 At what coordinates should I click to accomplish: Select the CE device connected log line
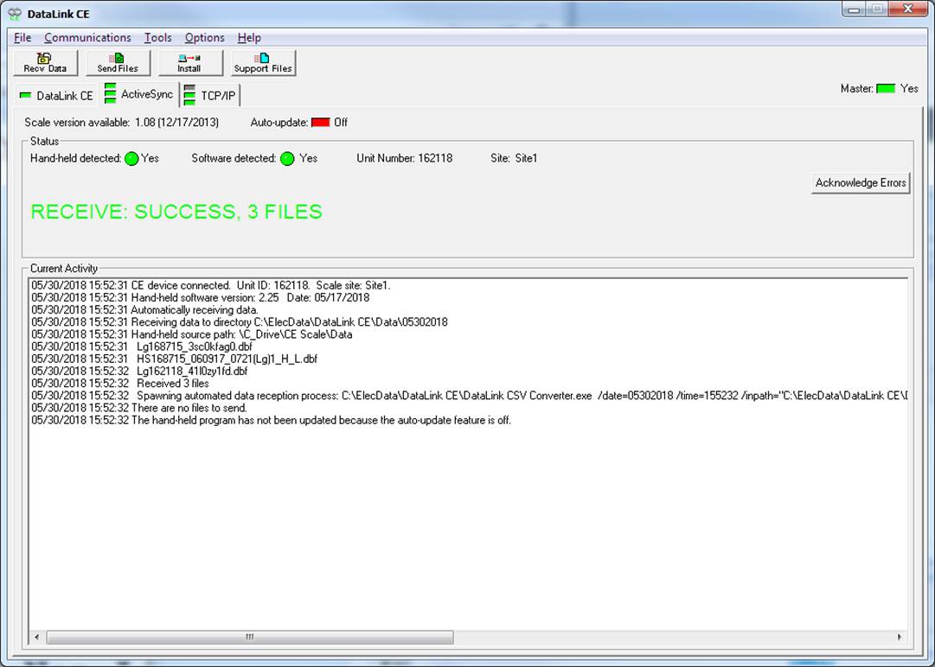[210, 285]
